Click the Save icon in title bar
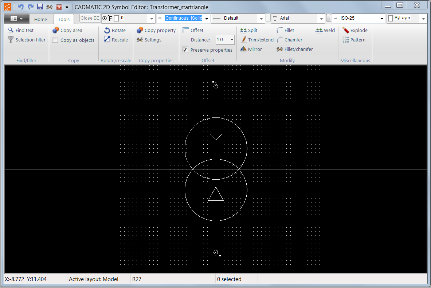The width and height of the screenshot is (431, 288). point(40,7)
